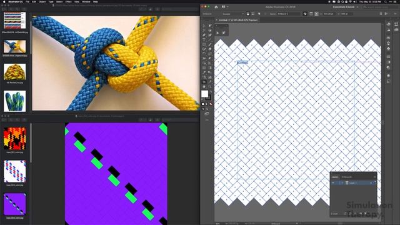Select the Rectangle tool

[x=204, y=44]
